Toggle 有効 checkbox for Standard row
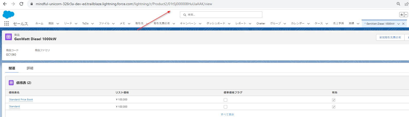This screenshot has height=117, width=409. point(334,107)
